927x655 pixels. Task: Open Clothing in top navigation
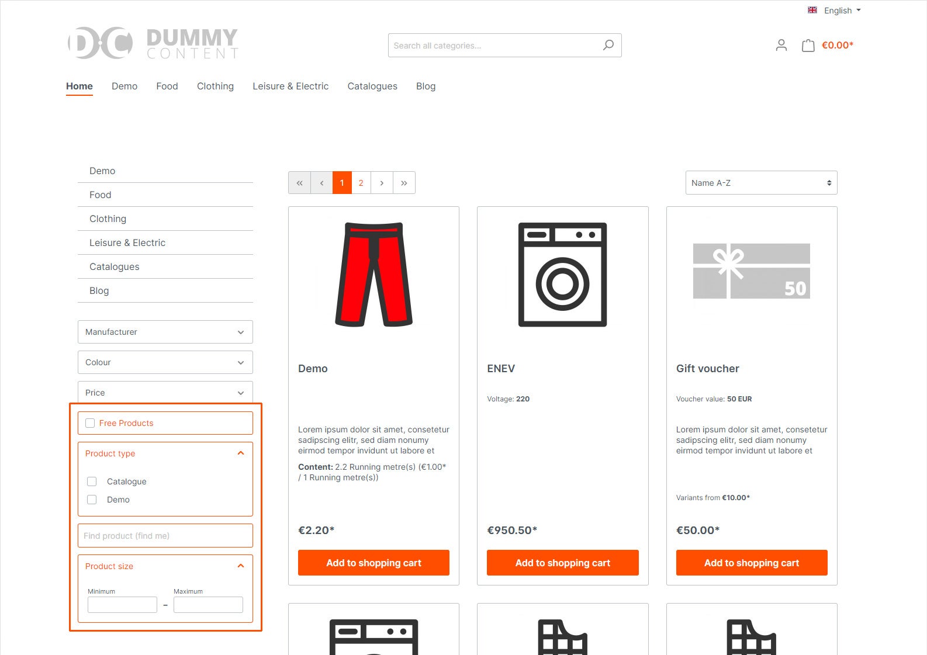coord(215,86)
